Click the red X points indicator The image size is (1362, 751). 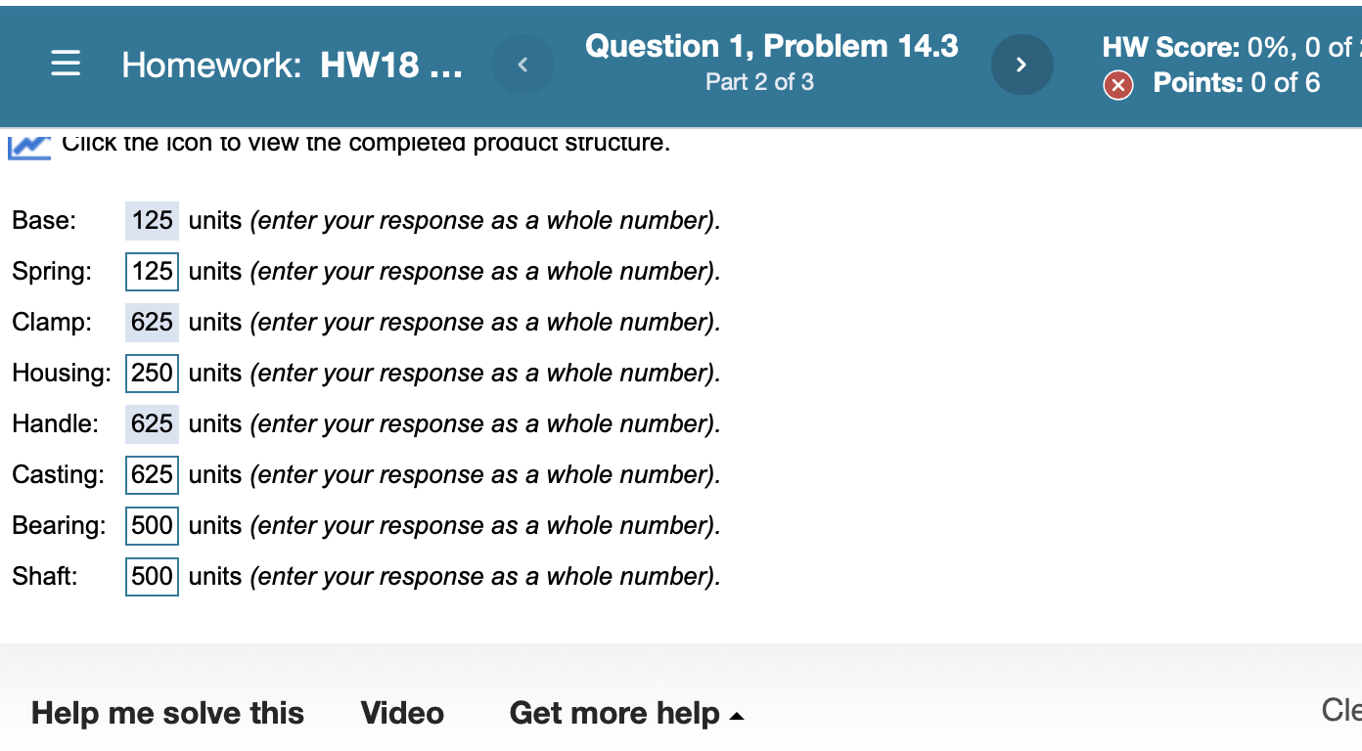(x=1118, y=85)
